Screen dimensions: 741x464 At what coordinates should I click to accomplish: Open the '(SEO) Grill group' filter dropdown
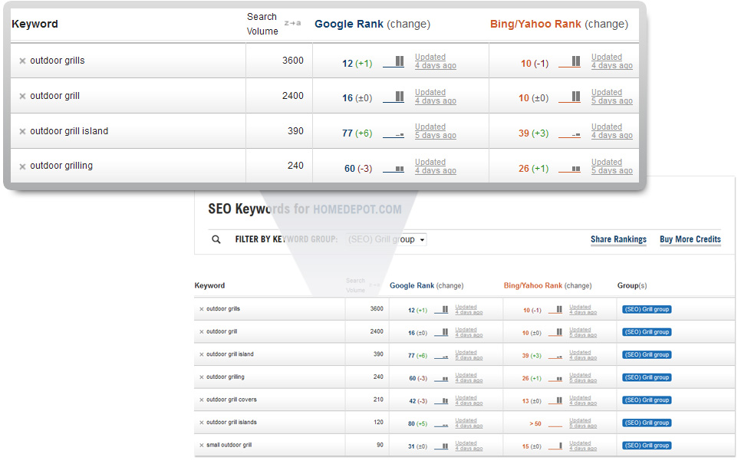pyautogui.click(x=386, y=239)
